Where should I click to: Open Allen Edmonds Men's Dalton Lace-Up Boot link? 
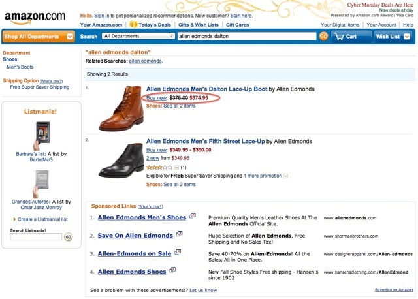(x=206, y=88)
